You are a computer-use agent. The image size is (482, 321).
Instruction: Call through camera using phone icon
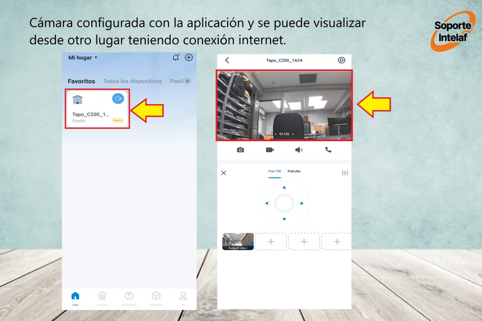(x=328, y=150)
